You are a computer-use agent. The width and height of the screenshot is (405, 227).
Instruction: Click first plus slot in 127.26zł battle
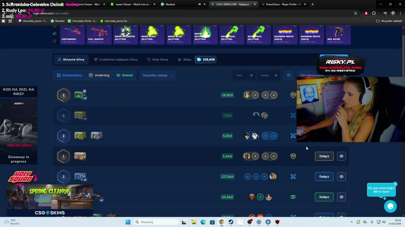(247, 177)
